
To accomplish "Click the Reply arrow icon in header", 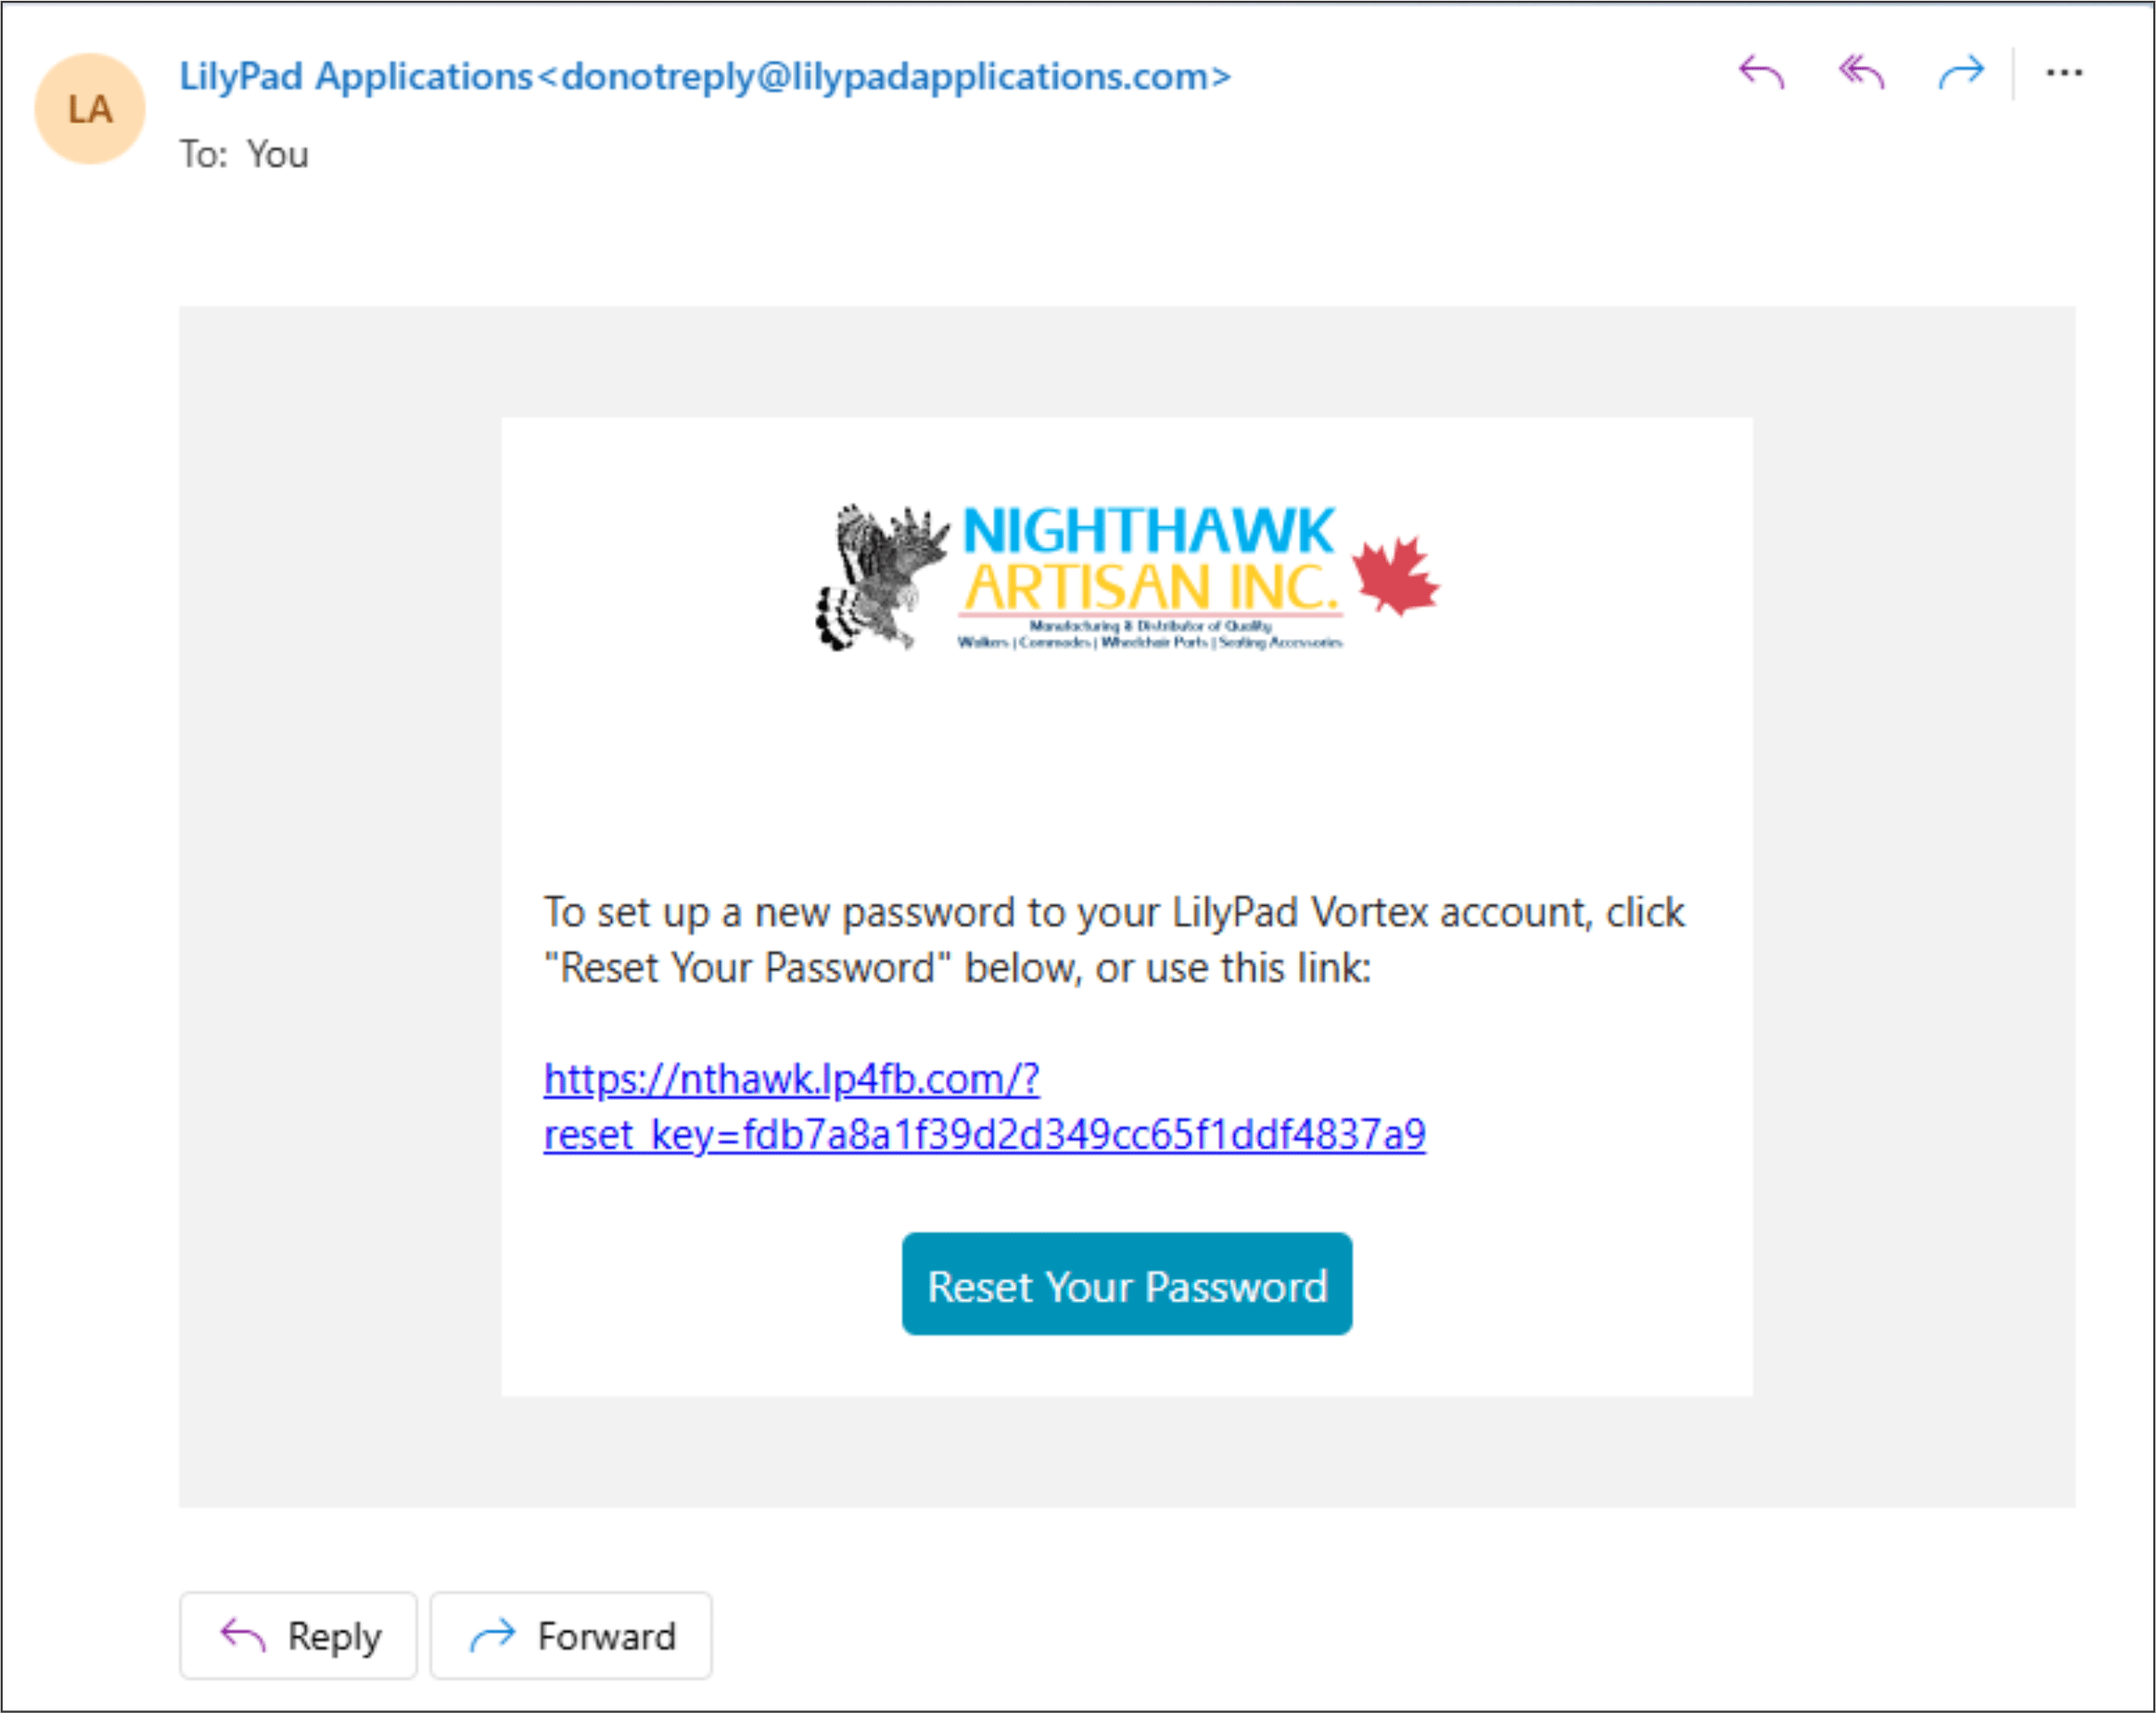I will [x=1761, y=72].
